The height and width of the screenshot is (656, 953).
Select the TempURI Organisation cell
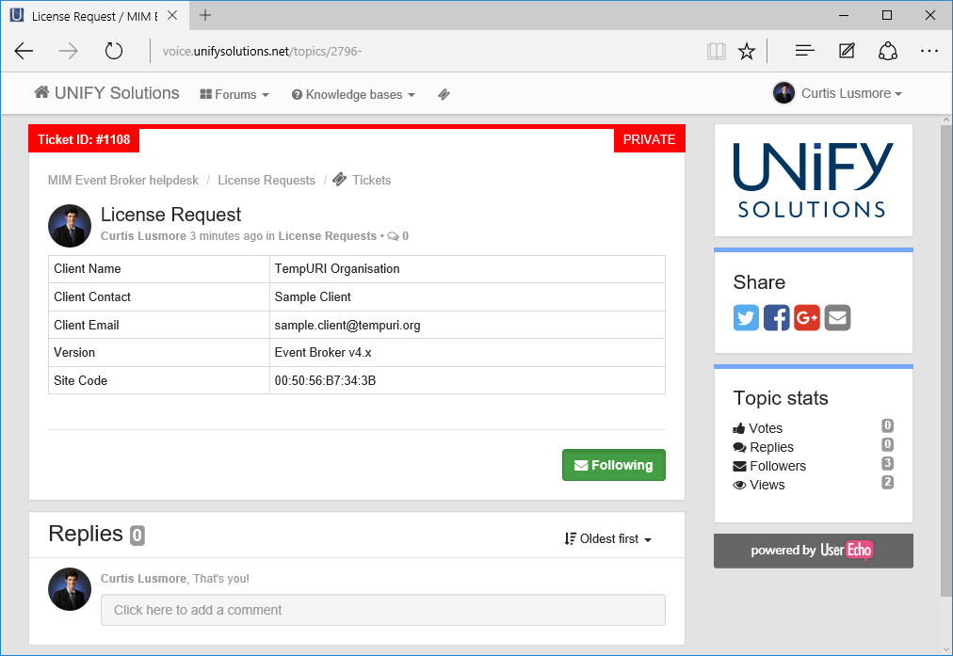click(467, 269)
